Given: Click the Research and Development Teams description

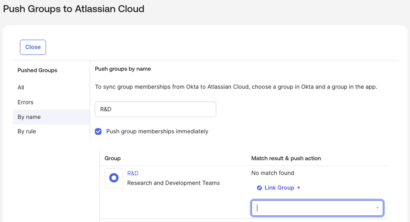Looking at the screenshot, I should 173,183.
